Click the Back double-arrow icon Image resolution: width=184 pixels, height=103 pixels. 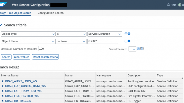180,5
